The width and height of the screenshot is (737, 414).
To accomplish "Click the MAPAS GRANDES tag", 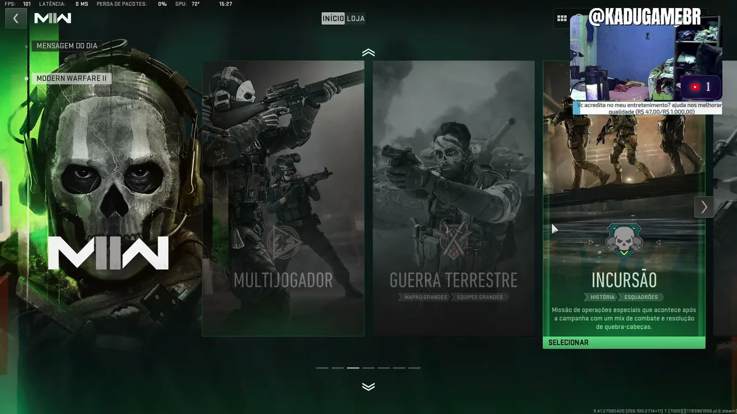I will point(426,297).
